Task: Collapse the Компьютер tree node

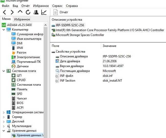Action: (x=4, y=30)
